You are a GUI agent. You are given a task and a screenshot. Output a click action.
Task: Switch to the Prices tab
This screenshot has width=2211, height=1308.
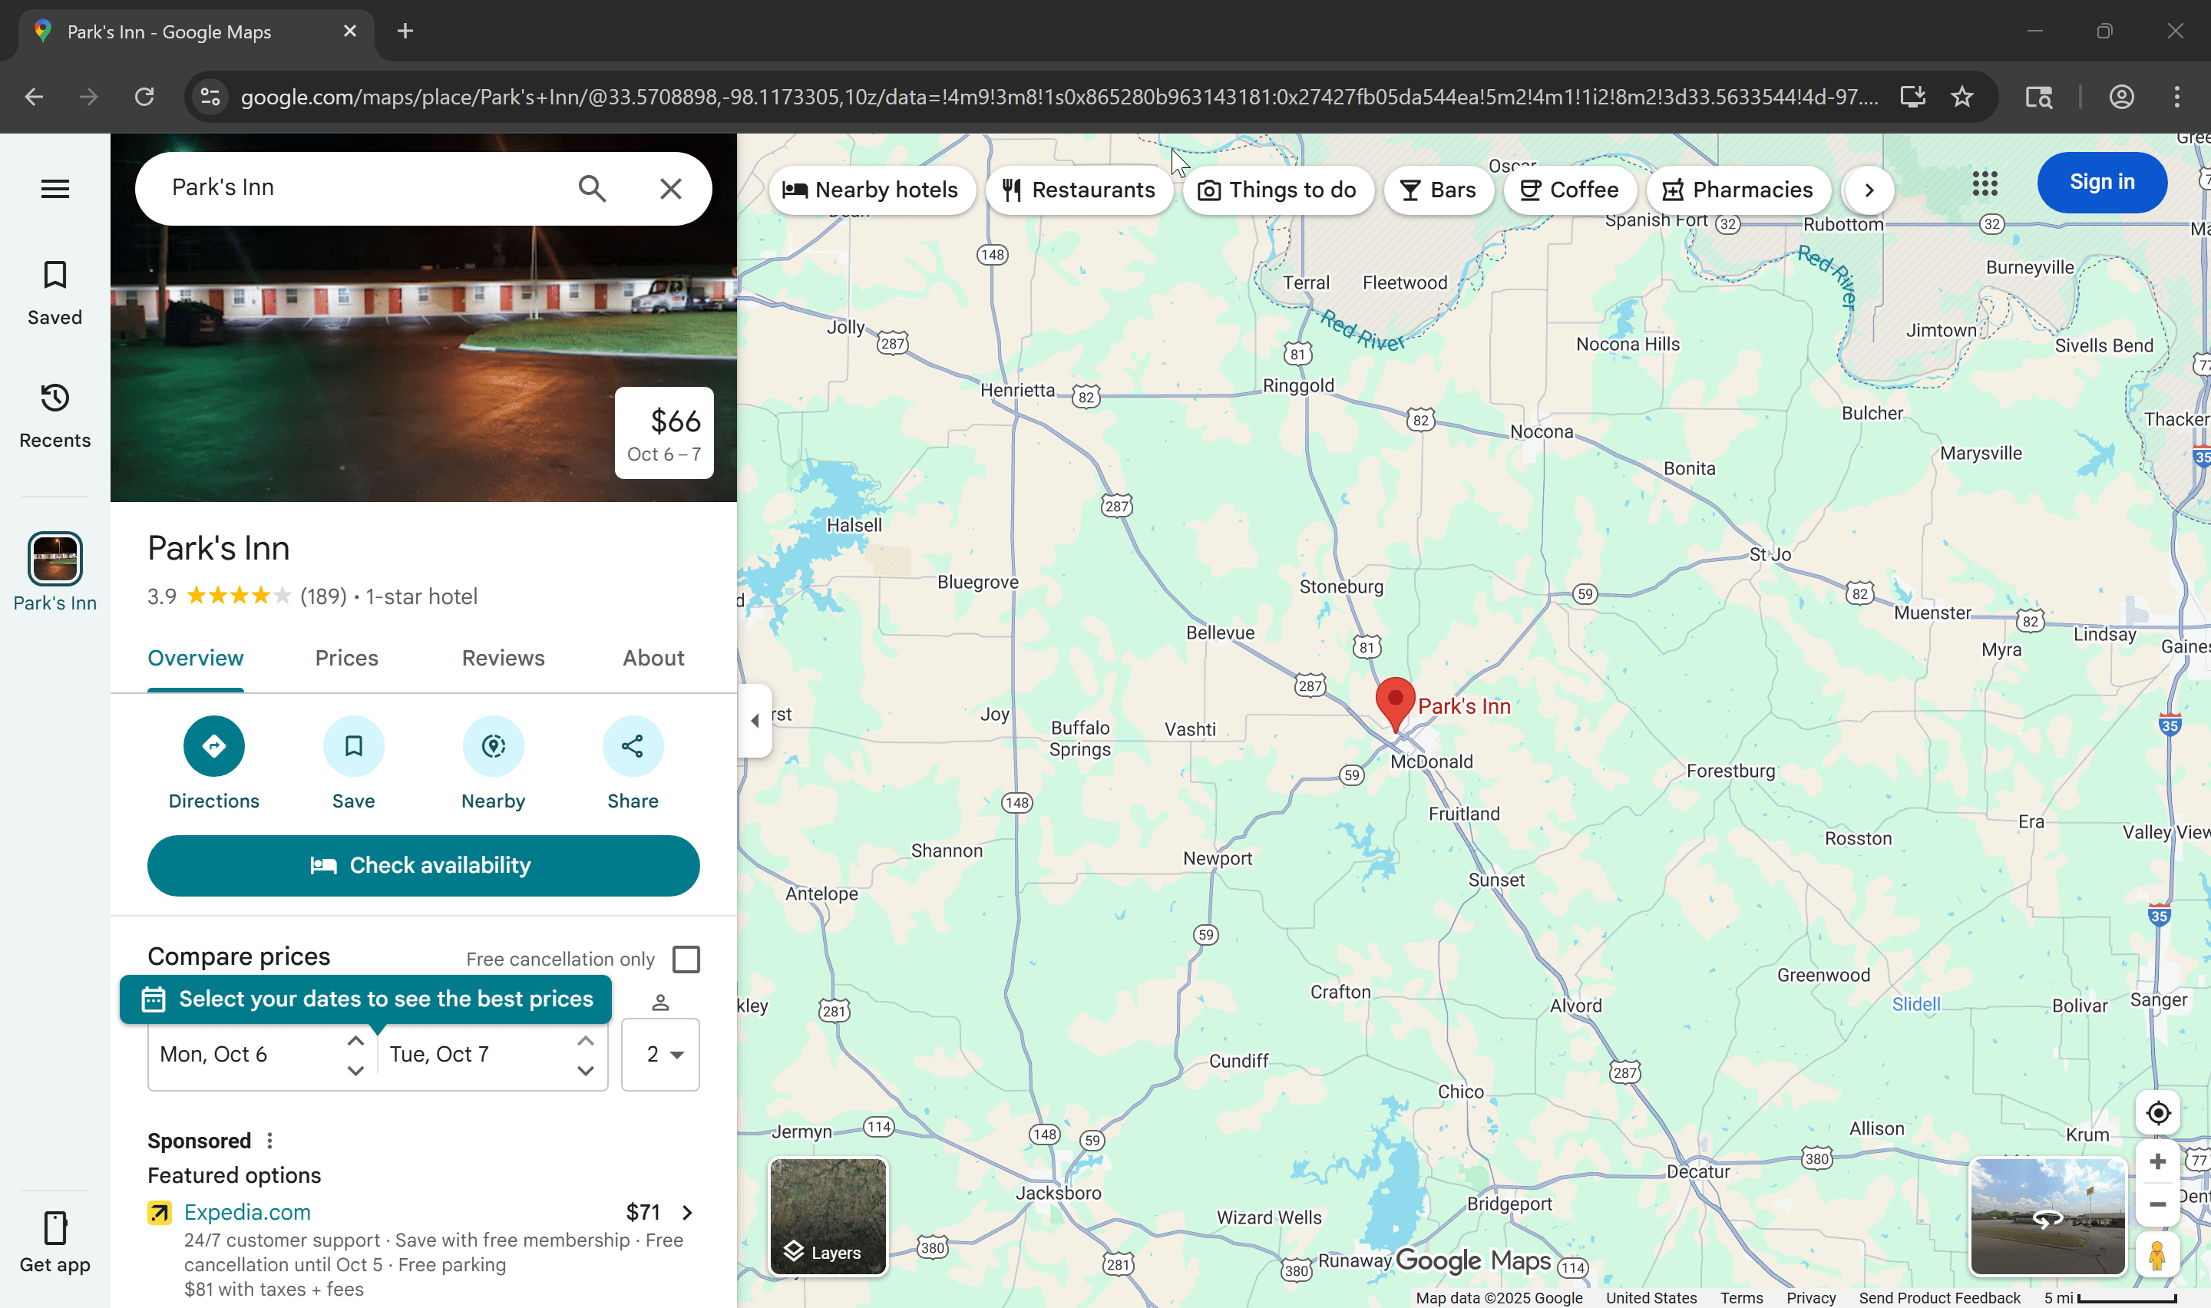[346, 659]
